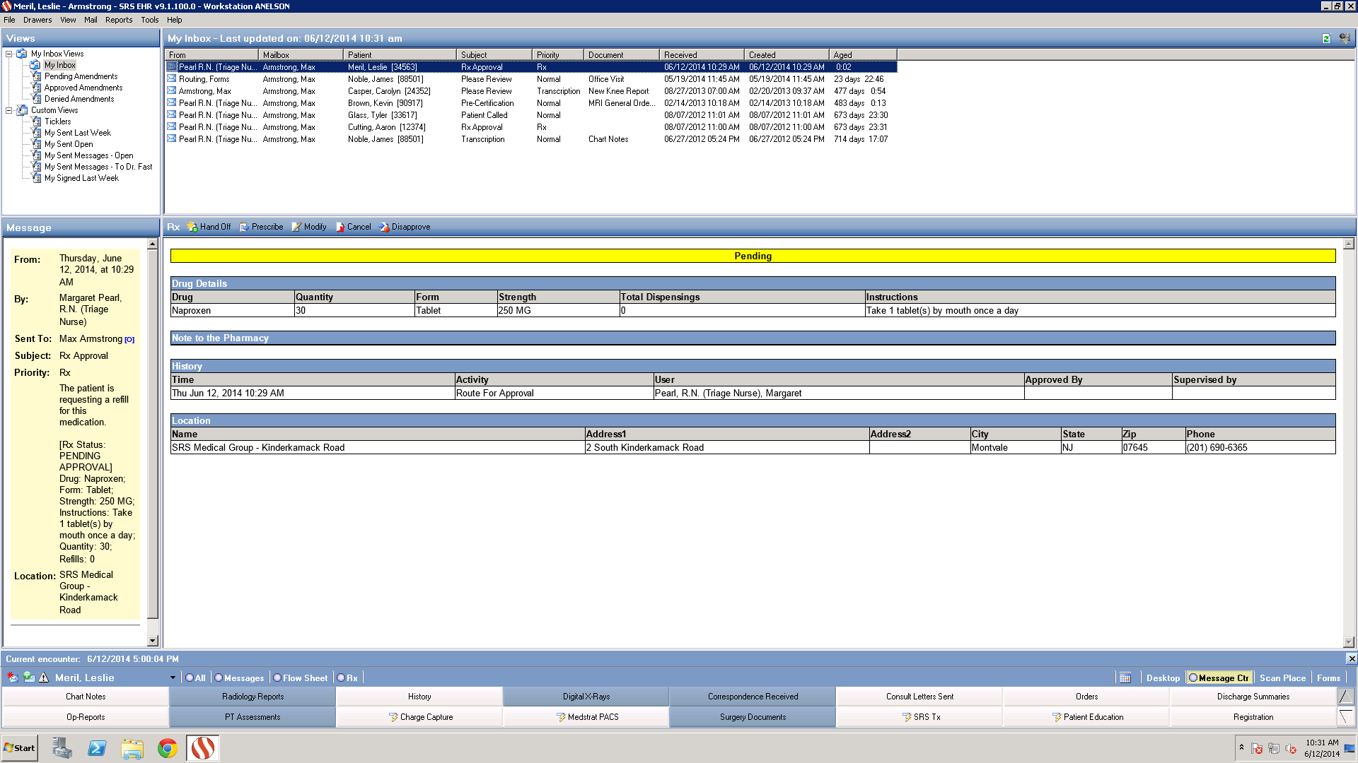Collapse the My Inbox Views tree
1358x763 pixels.
pyautogui.click(x=8, y=54)
